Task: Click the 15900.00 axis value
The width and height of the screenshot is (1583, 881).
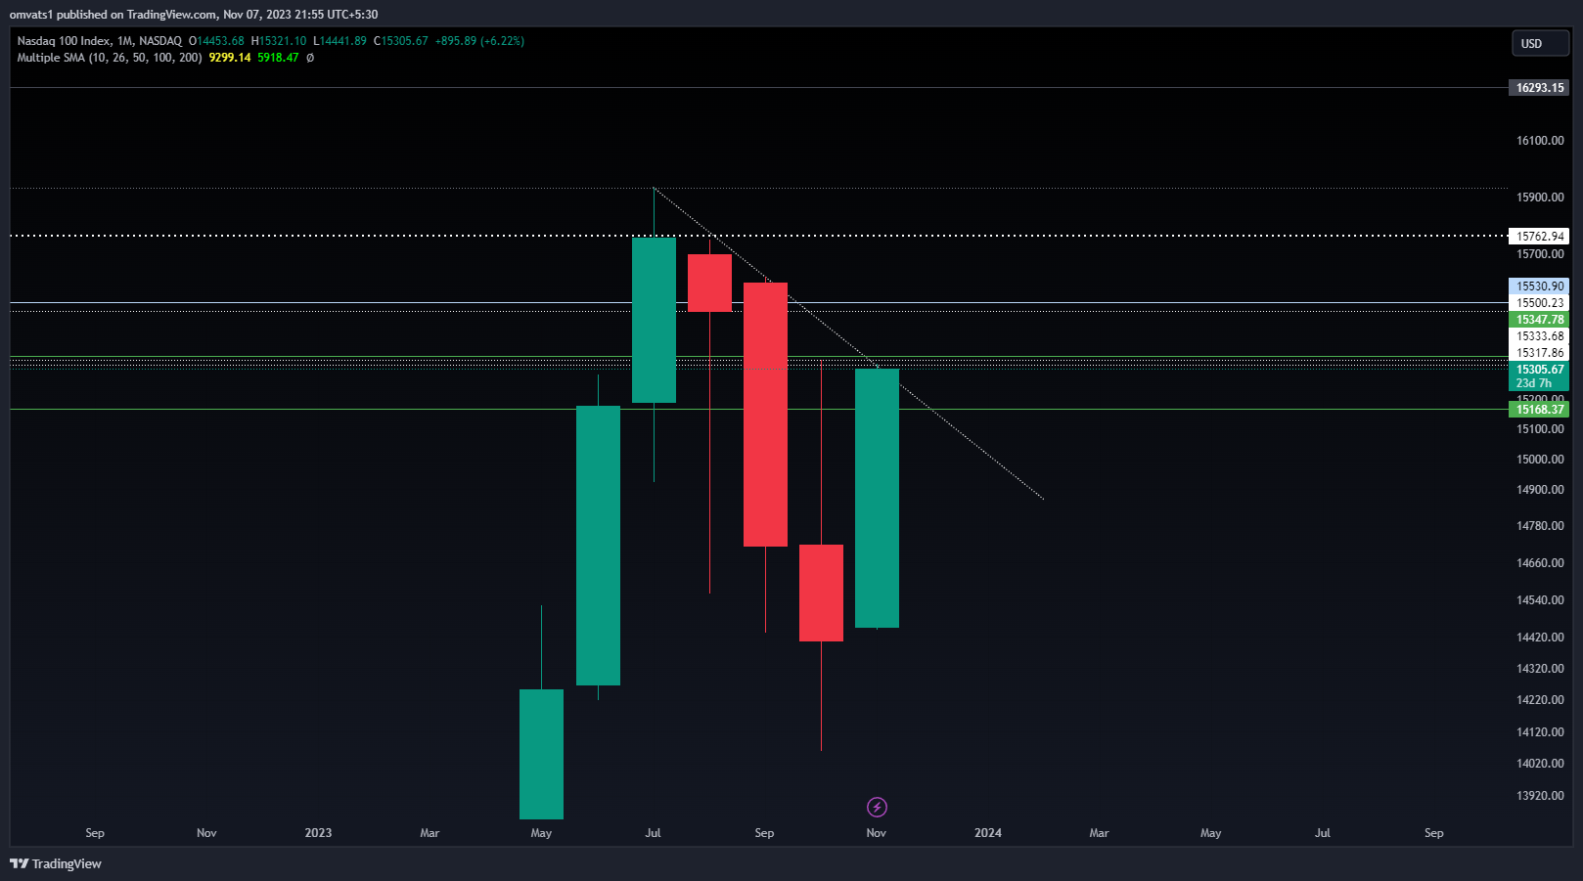Action: [x=1540, y=198]
